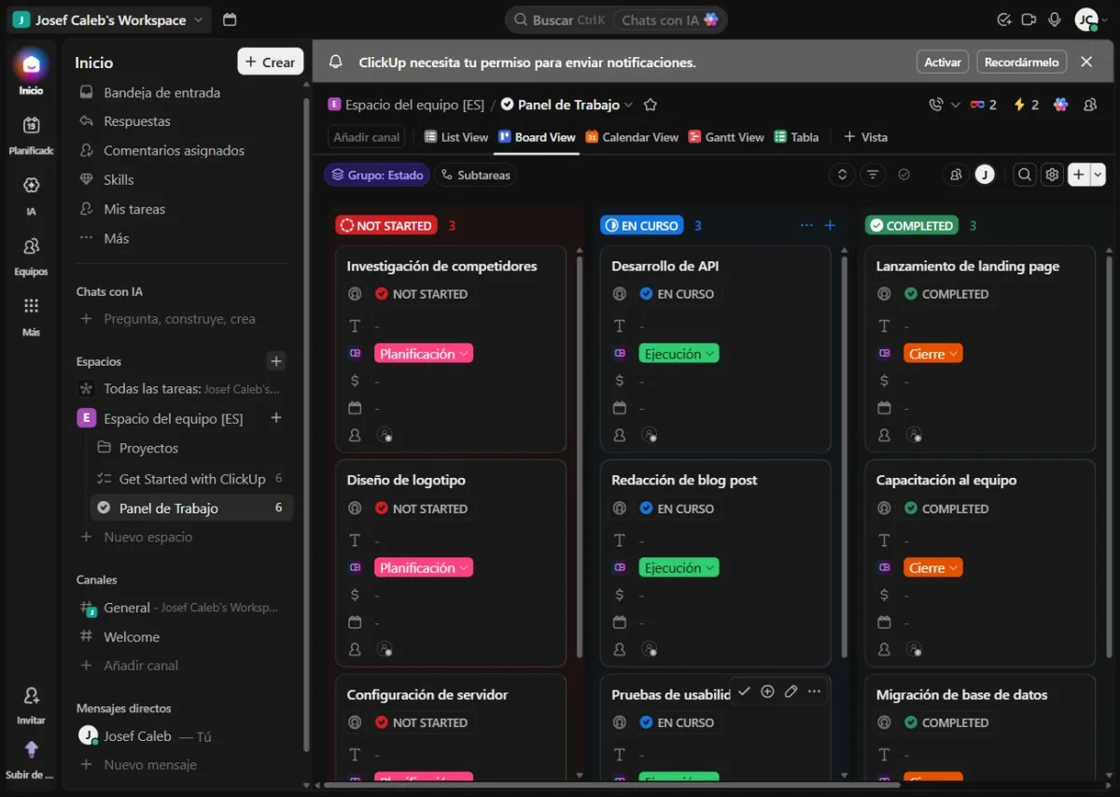
Task: Click the collapse/expand arrows icon in toolbar
Action: point(842,175)
